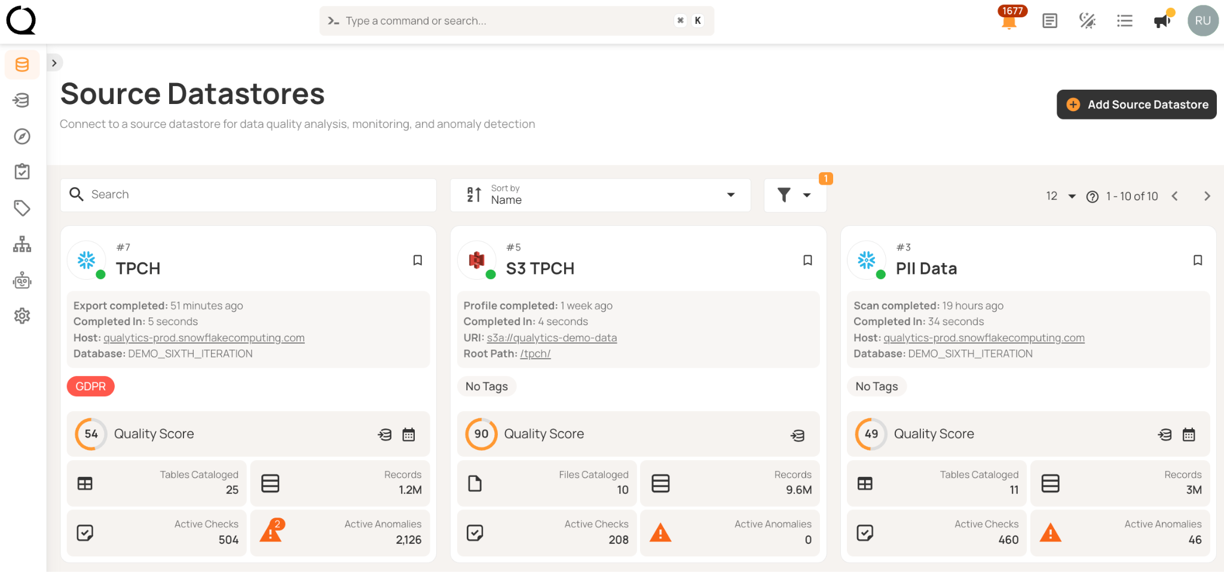Open the Settings gear sidebar icon

[x=22, y=316]
